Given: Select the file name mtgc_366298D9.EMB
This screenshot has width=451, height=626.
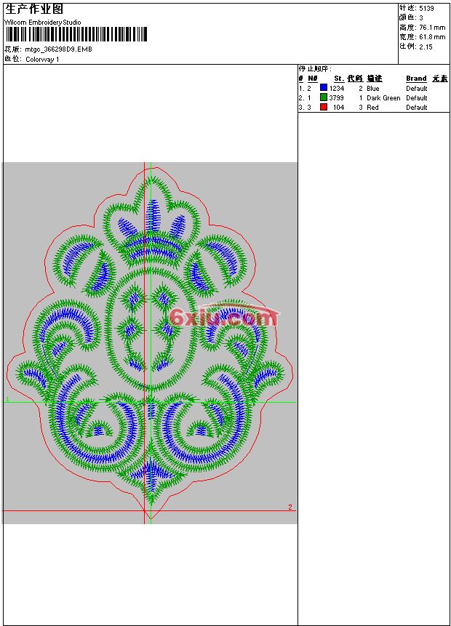Looking at the screenshot, I should [x=58, y=49].
